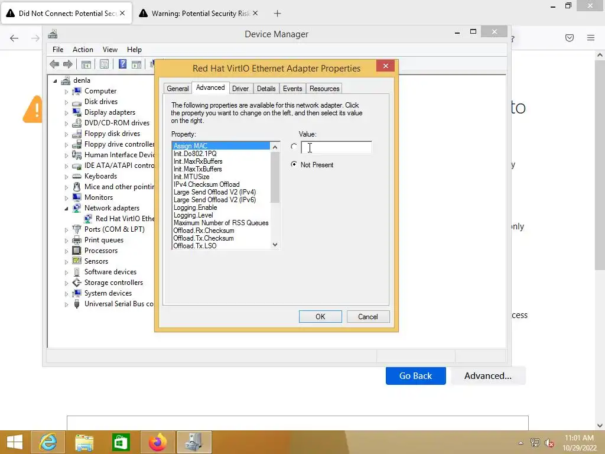The image size is (605, 454).
Task: Open the View menu
Action: (x=110, y=50)
